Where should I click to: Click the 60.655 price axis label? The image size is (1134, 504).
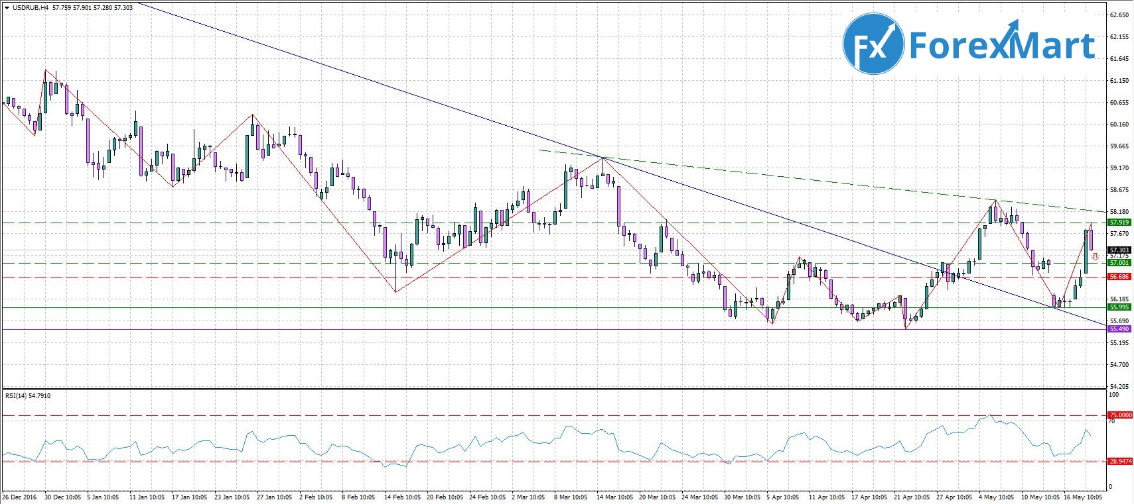(x=1119, y=103)
